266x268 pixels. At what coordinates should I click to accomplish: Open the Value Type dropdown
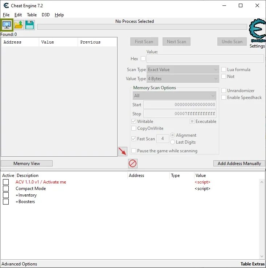tap(183, 79)
